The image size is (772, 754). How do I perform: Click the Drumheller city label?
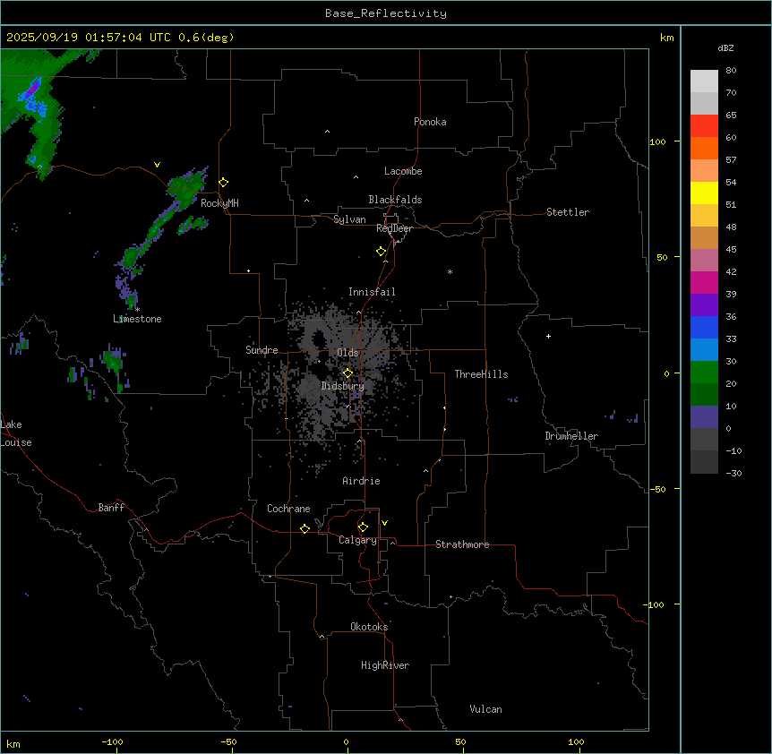pos(571,436)
